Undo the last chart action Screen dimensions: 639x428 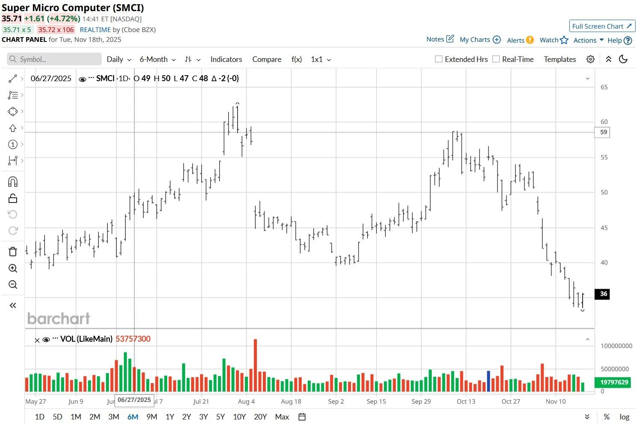click(13, 214)
